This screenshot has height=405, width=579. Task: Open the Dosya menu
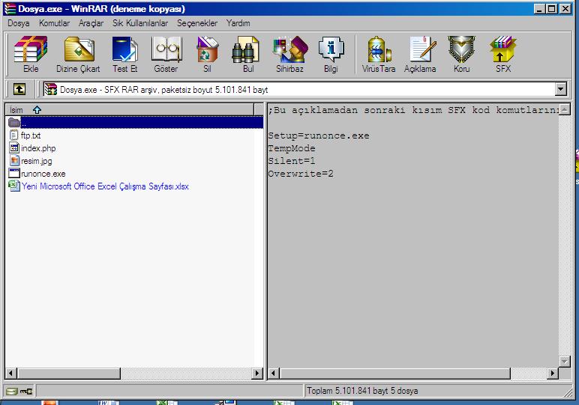click(x=19, y=23)
